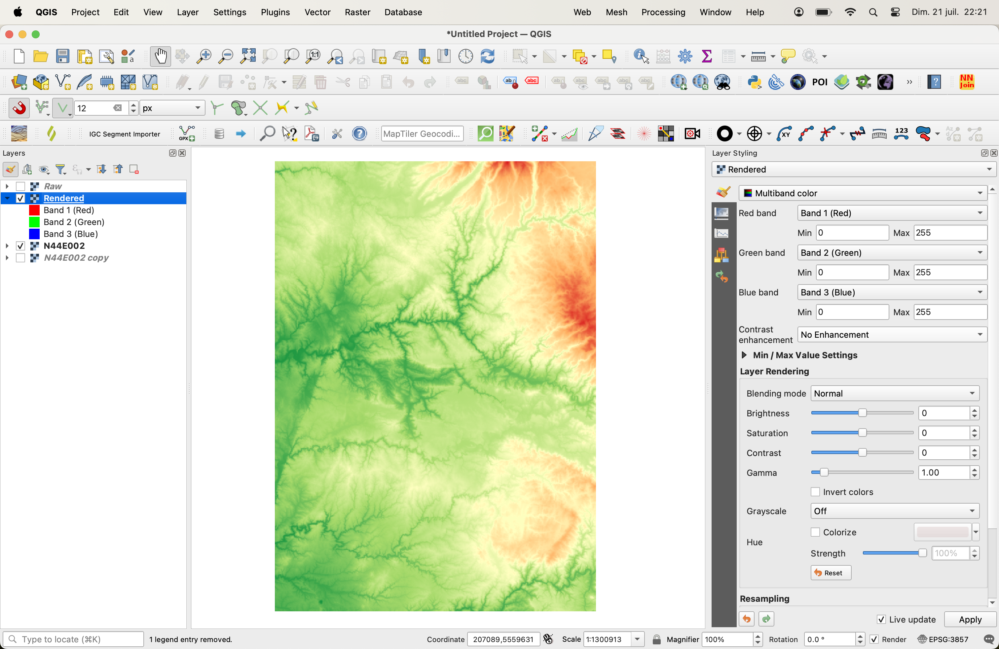
Task: Click the help question mark plugin icon
Action: pos(359,134)
